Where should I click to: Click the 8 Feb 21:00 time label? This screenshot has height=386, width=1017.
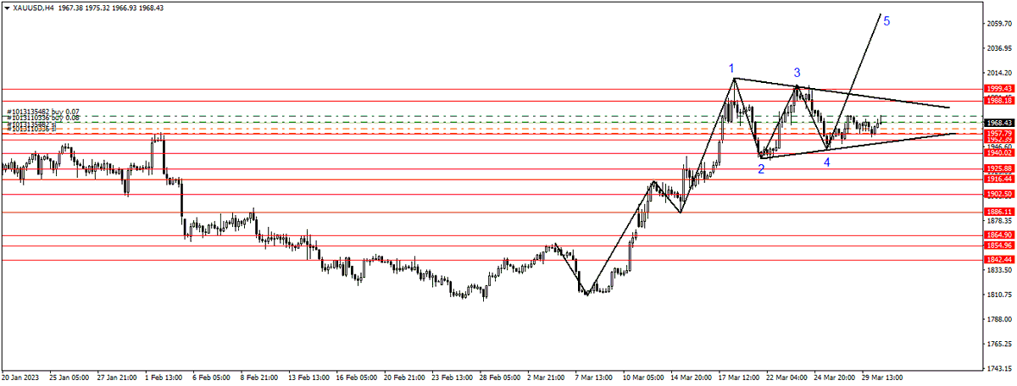260,378
